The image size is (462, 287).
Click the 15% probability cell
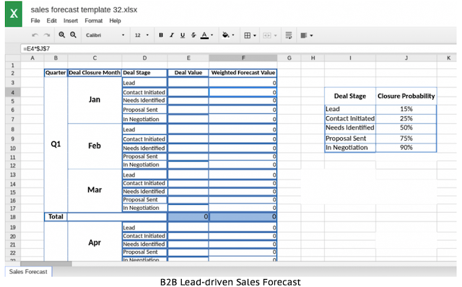406,109
